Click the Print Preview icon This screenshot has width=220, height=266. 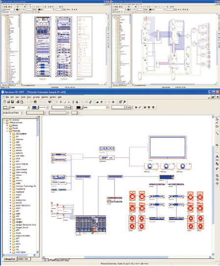(22, 102)
